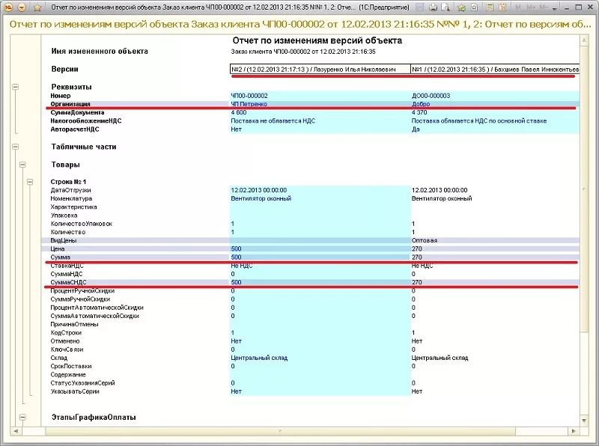This screenshot has height=446, width=599.
Task: Click the Номенклатура row label
Action: [x=71, y=198]
